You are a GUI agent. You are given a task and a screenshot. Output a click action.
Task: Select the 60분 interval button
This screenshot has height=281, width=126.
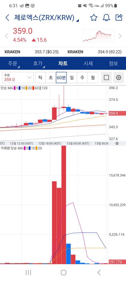61,78
